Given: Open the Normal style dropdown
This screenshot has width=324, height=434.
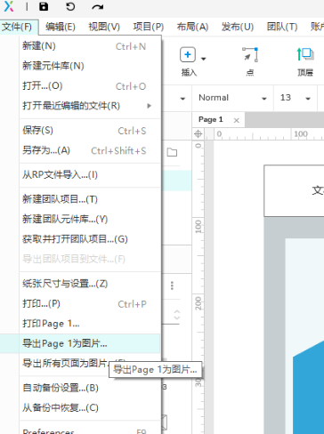Looking at the screenshot, I should click(232, 98).
